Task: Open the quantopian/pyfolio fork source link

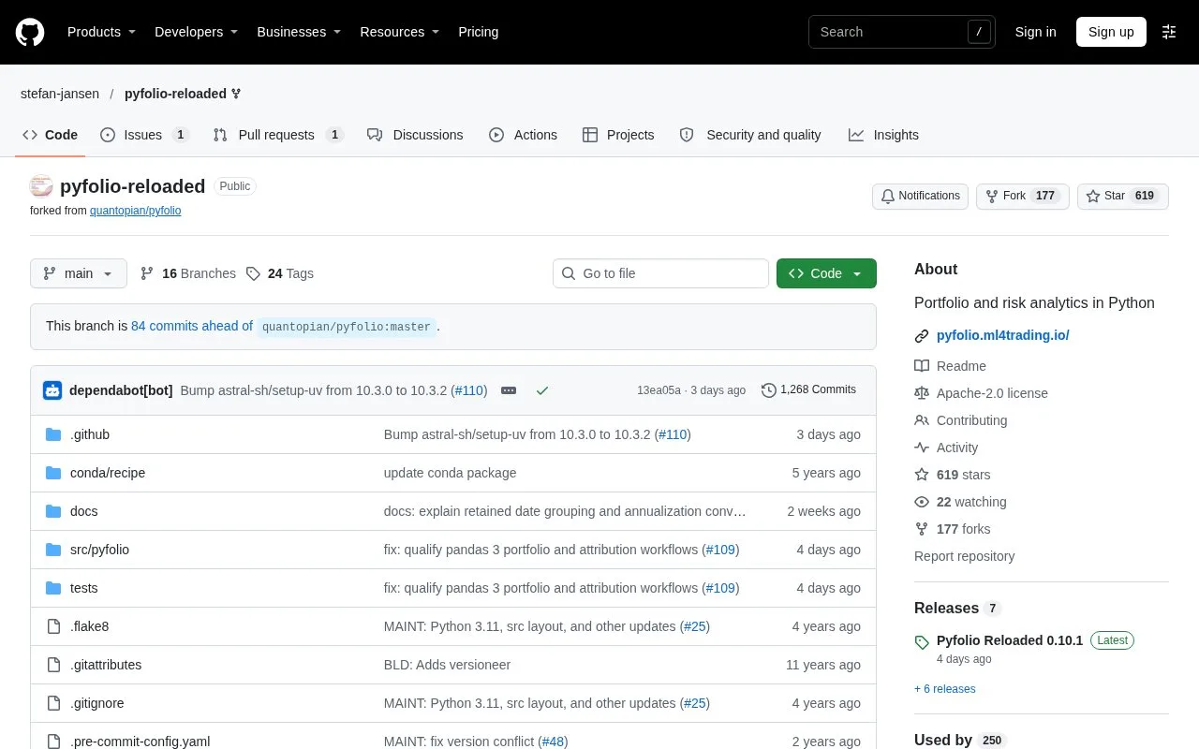Action: [136, 211]
